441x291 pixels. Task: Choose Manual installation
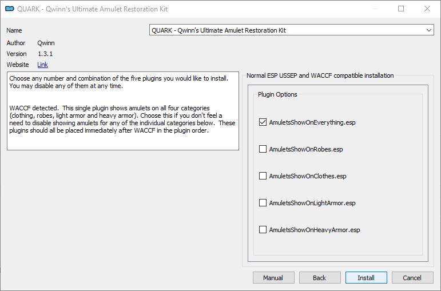[x=273, y=278]
